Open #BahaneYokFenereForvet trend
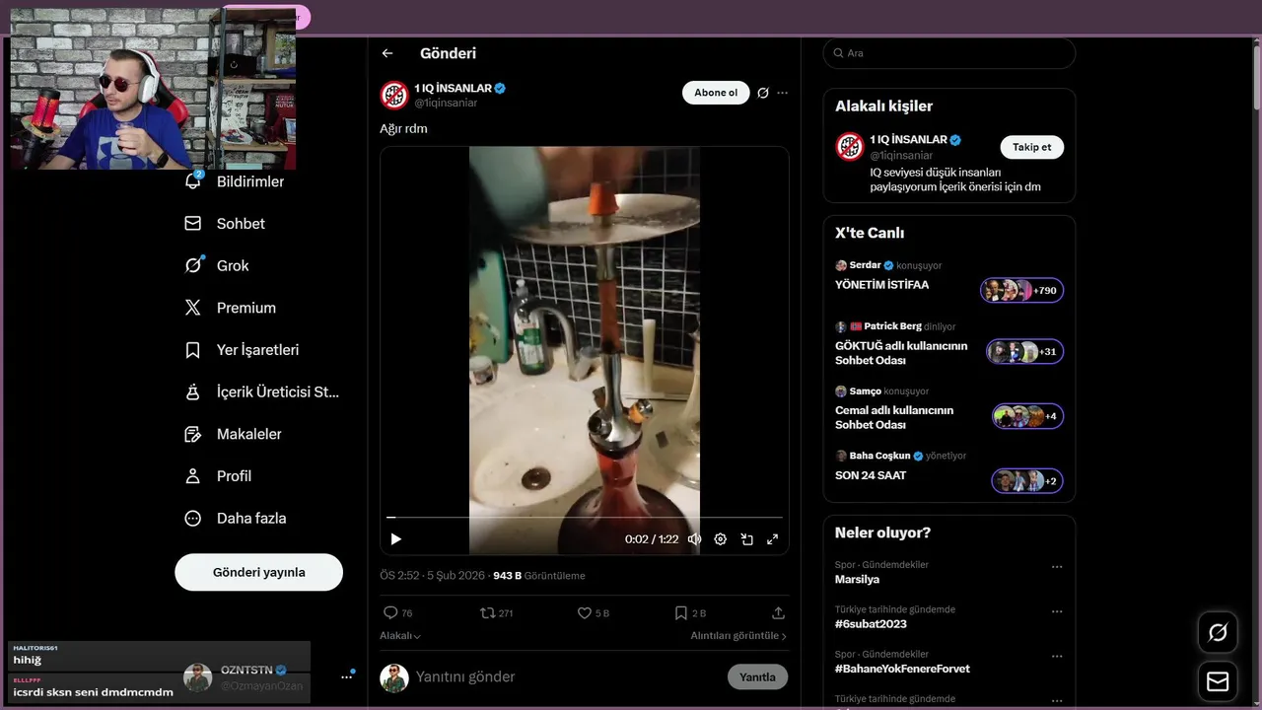This screenshot has height=710, width=1262. pyautogui.click(x=902, y=669)
